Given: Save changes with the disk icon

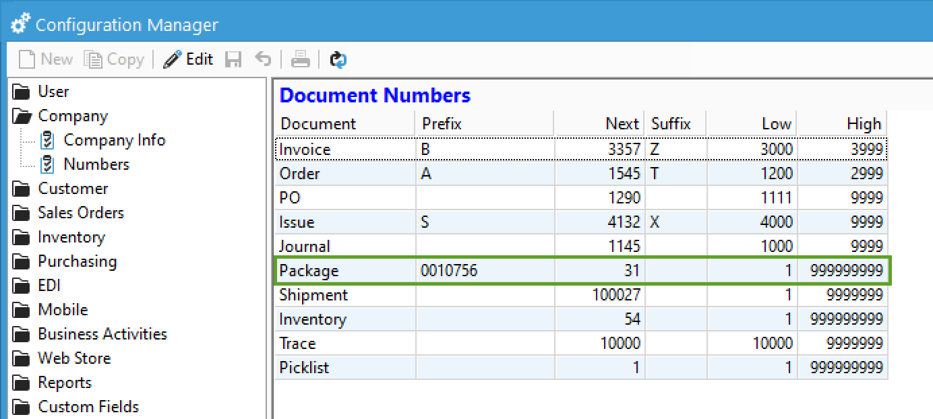Looking at the screenshot, I should 233,59.
